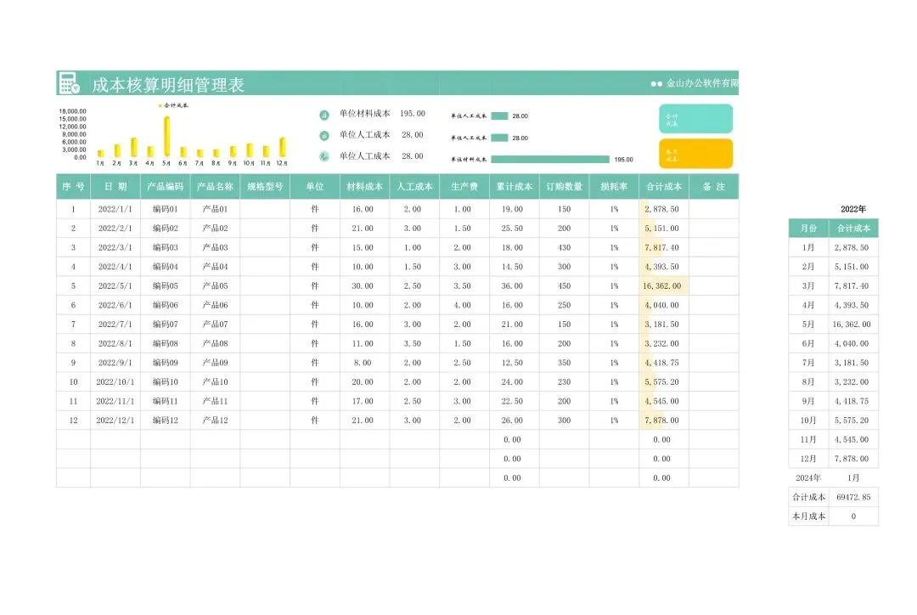The height and width of the screenshot is (615, 917).
Task: Click the 金山办公软件 company name in the banner
Action: [x=702, y=84]
